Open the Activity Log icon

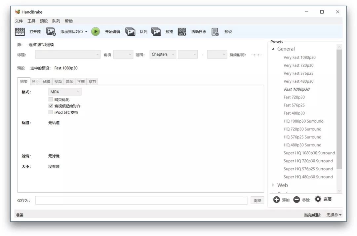click(182, 32)
